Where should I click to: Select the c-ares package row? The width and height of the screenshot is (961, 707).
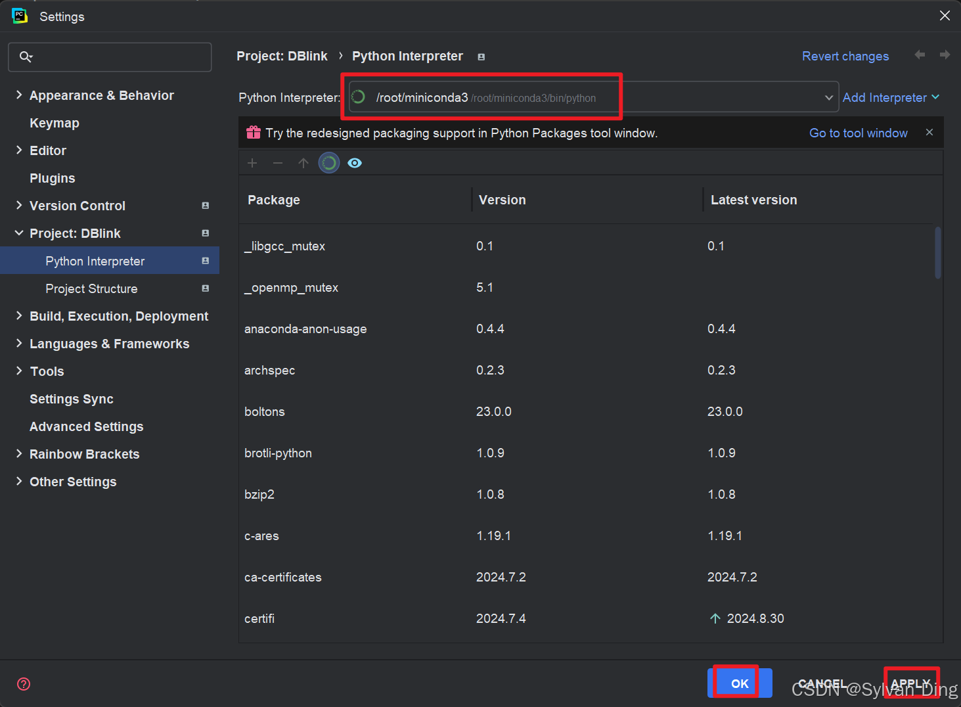(587, 536)
